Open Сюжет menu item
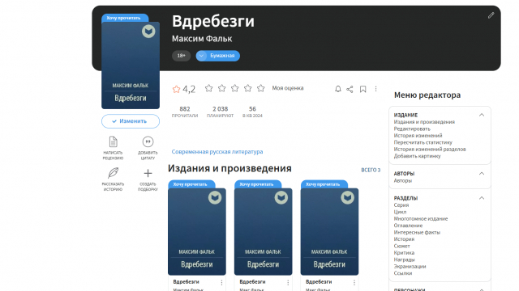The height and width of the screenshot is (291, 519). [402, 246]
